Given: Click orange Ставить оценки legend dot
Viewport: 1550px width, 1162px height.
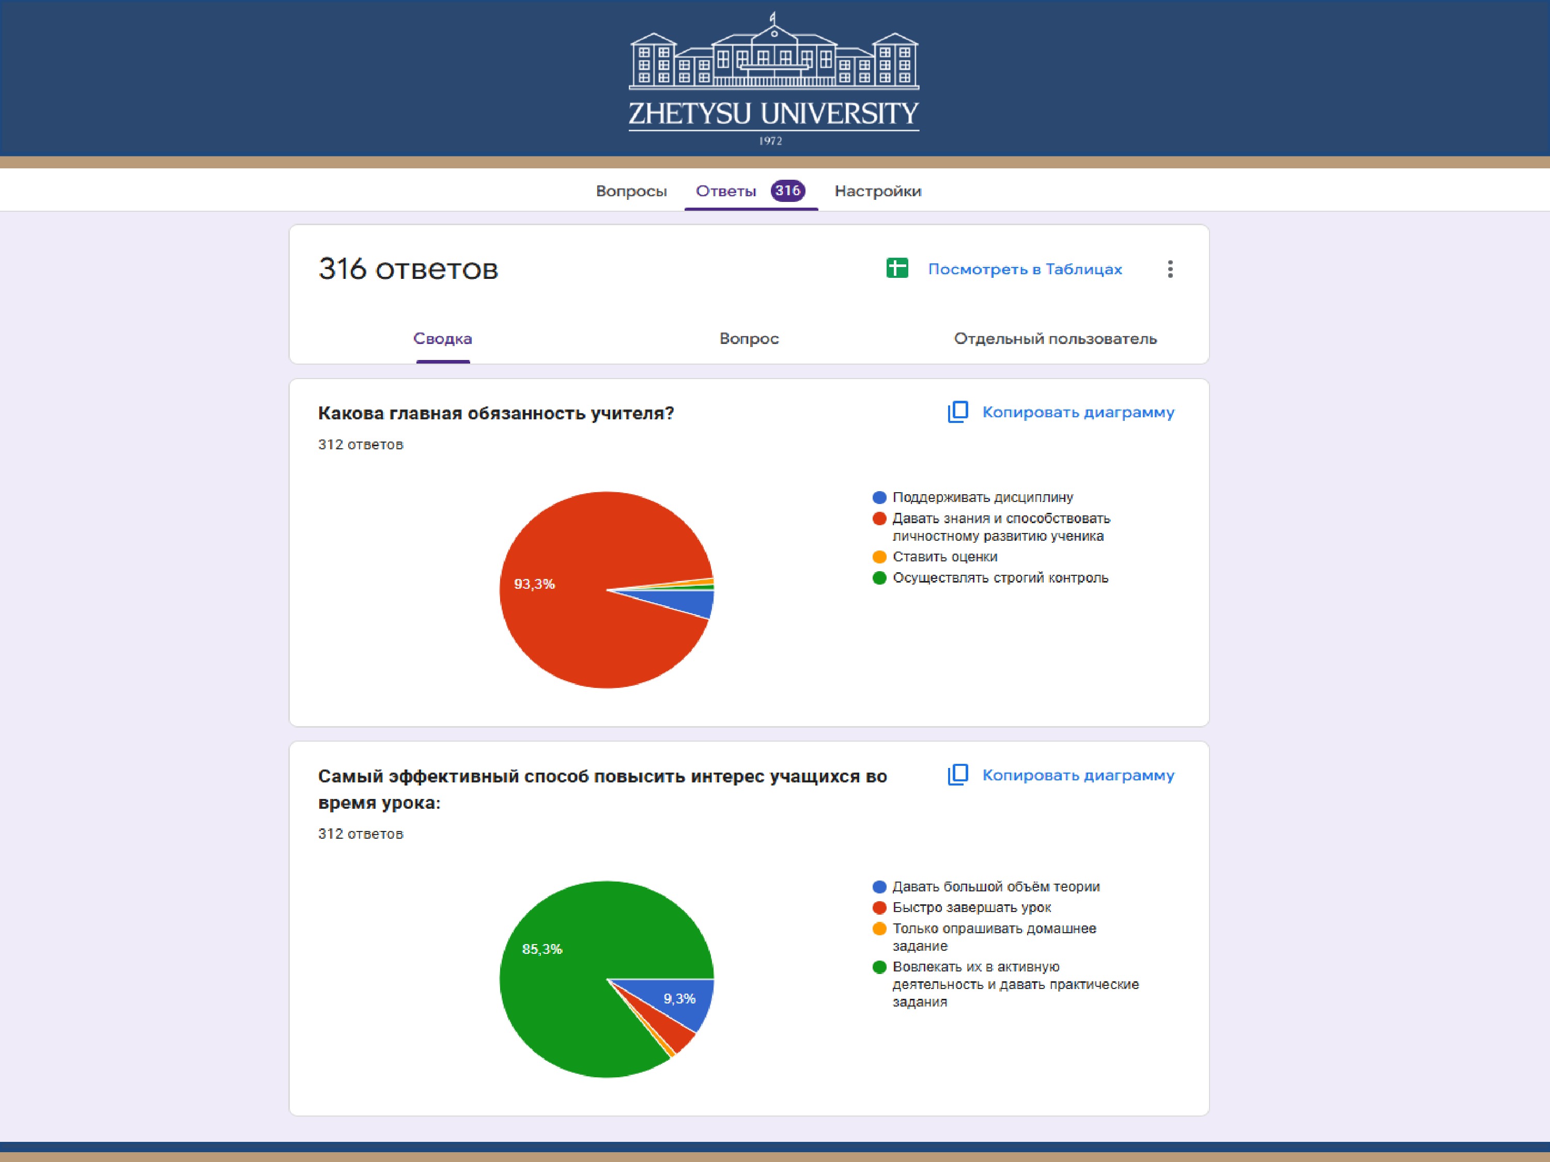Looking at the screenshot, I should (879, 557).
